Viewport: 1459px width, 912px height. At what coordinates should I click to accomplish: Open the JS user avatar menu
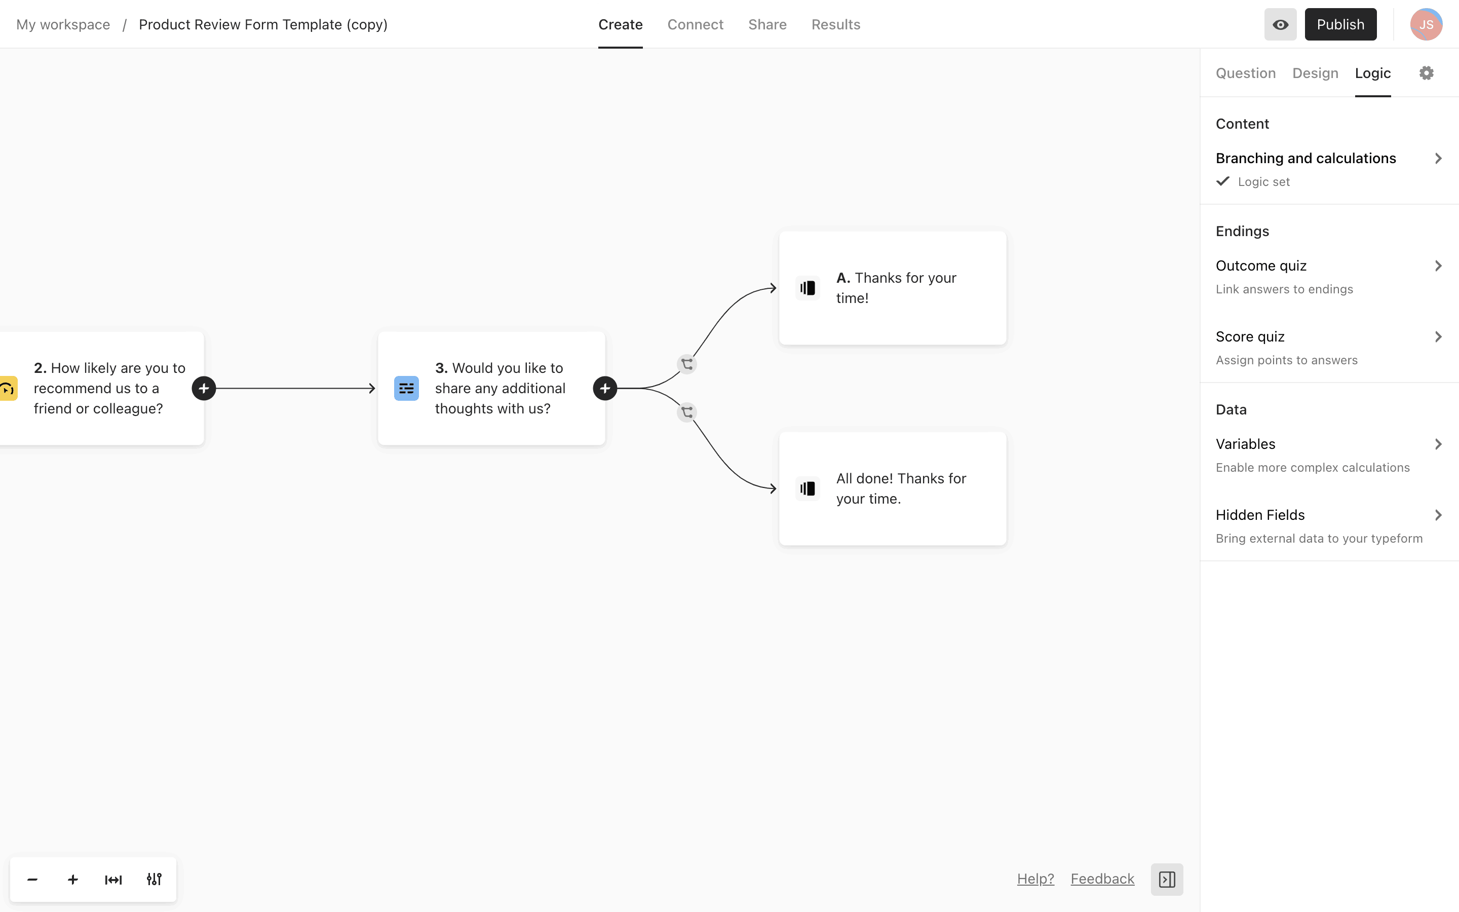[x=1426, y=25]
